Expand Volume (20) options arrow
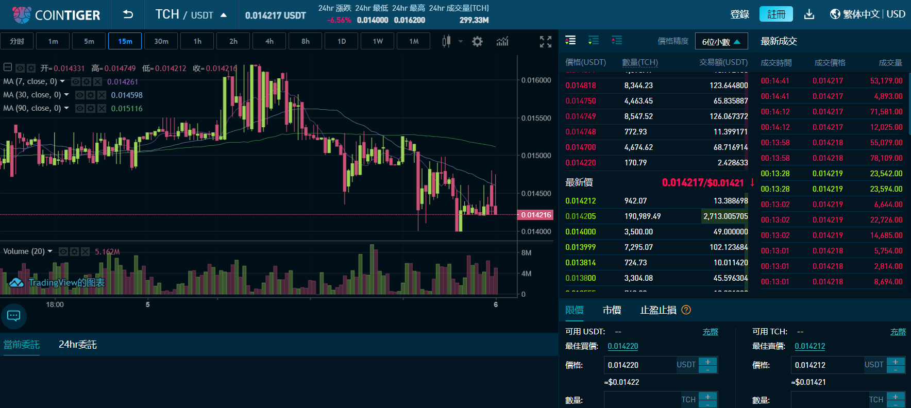Viewport: 911px width, 408px height. pos(50,251)
